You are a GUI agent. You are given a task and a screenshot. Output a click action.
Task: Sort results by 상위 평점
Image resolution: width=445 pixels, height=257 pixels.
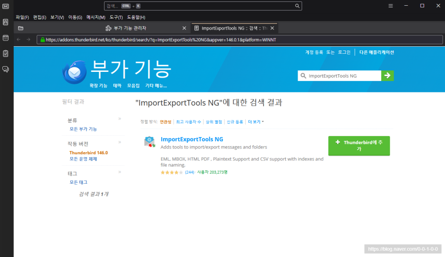[x=213, y=122]
